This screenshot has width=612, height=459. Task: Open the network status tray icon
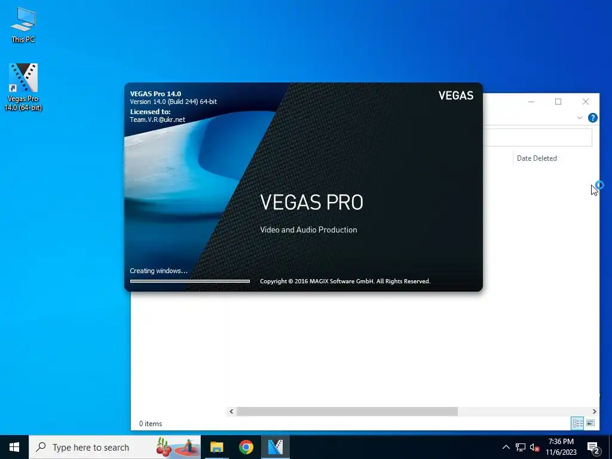521,447
